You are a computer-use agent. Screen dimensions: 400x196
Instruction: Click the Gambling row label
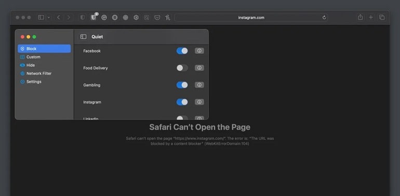91,85
